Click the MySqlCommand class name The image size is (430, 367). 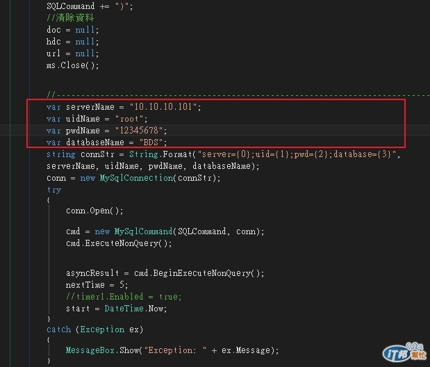pos(143,231)
